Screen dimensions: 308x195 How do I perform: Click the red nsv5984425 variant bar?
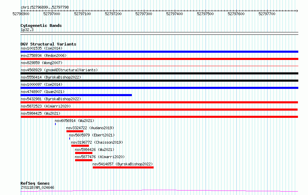tap(159, 117)
